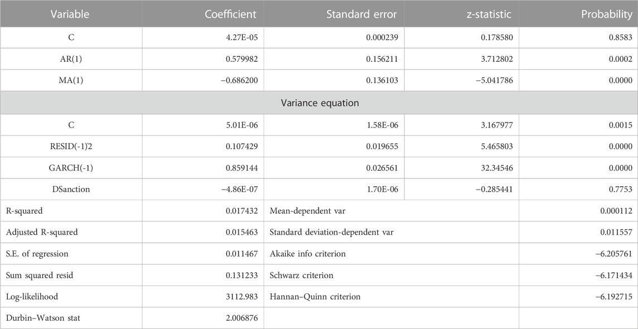Click the Variable column header
Screen dimensions: 638x329
click(x=71, y=14)
